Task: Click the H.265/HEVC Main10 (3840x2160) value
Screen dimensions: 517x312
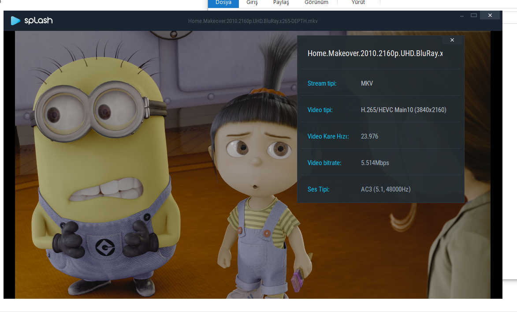Action: (x=404, y=110)
